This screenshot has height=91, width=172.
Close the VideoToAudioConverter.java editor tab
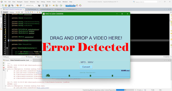[23, 9]
